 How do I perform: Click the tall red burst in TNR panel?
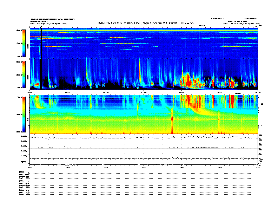(x=172, y=121)
